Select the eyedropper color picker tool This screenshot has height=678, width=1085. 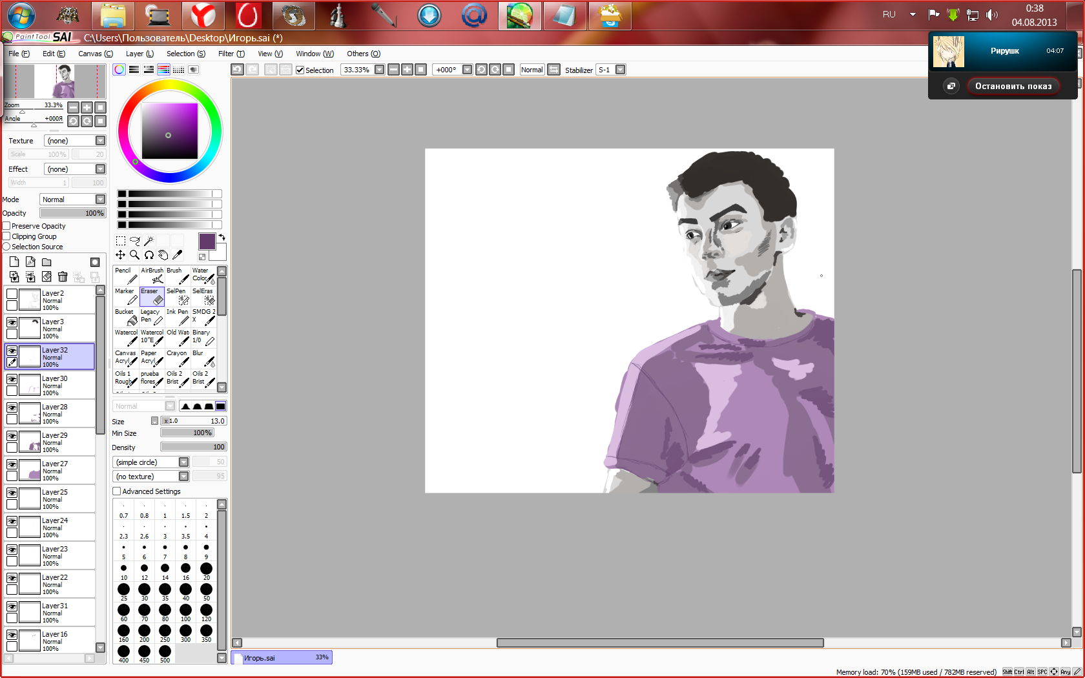point(177,255)
